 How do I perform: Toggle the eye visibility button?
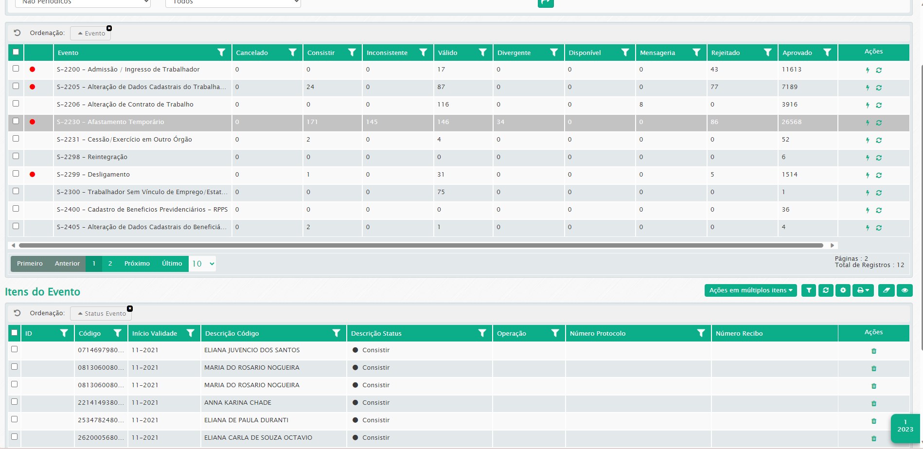pos(905,290)
